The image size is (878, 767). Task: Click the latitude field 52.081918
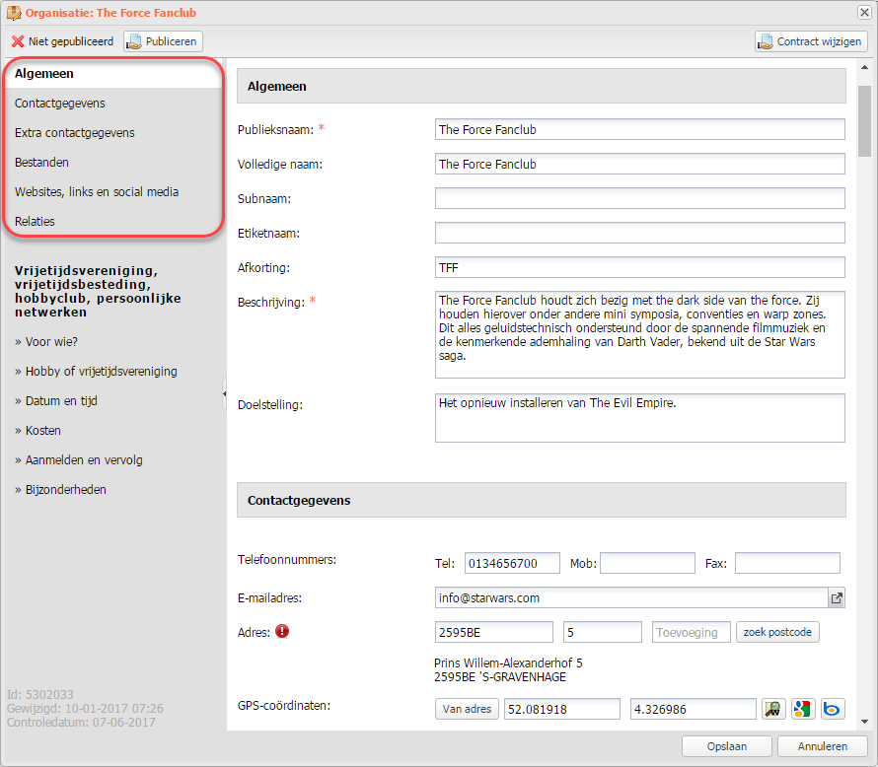pyautogui.click(x=562, y=709)
